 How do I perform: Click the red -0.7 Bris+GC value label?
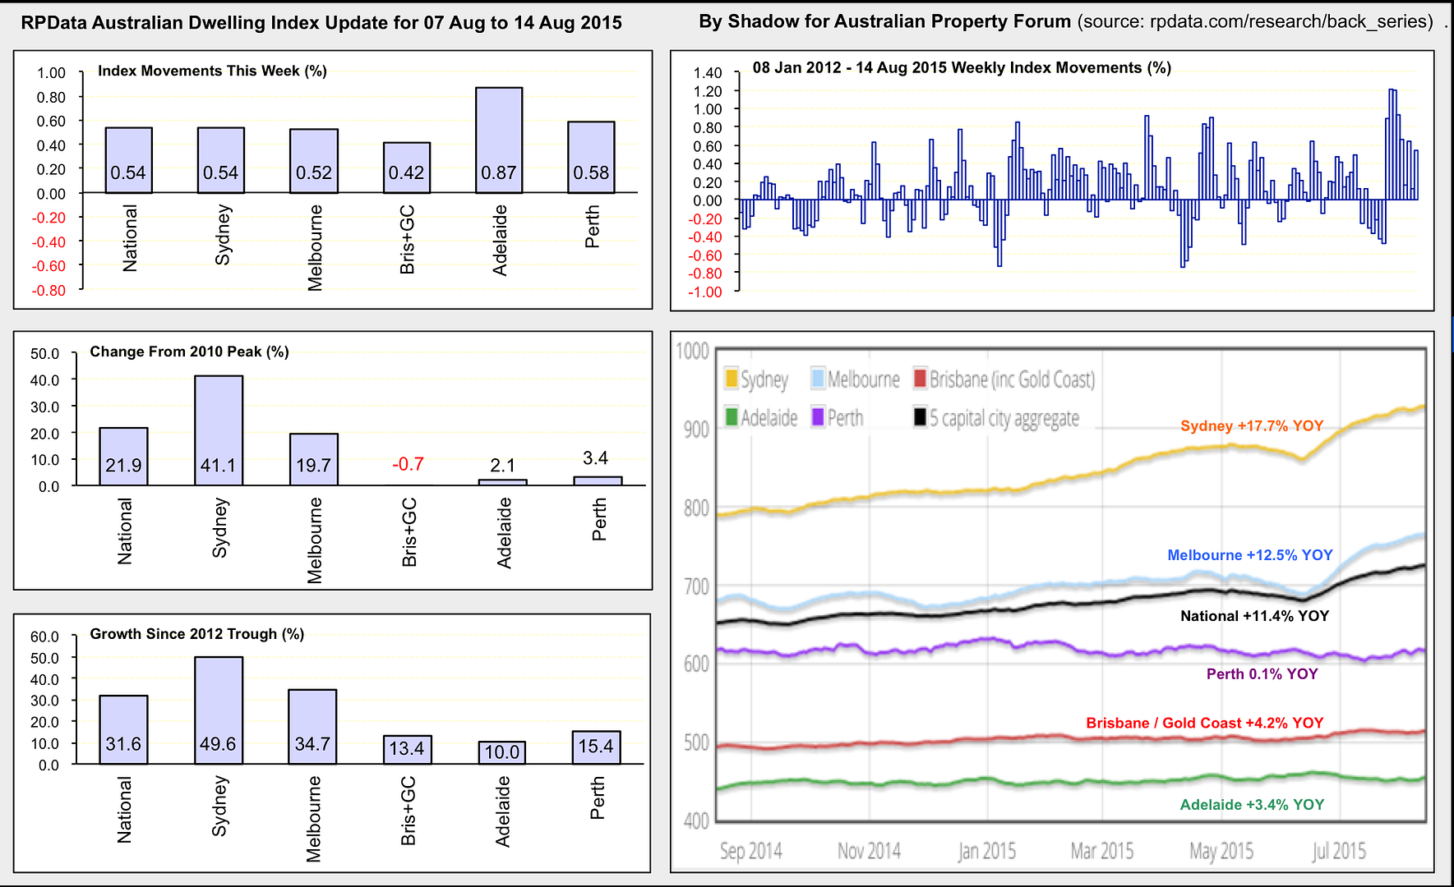pyautogui.click(x=408, y=465)
